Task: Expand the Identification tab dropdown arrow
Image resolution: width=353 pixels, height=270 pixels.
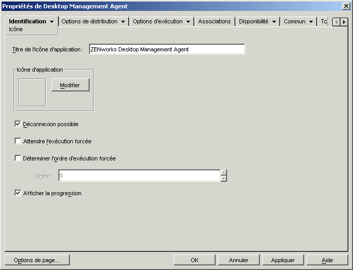Action: pos(52,22)
